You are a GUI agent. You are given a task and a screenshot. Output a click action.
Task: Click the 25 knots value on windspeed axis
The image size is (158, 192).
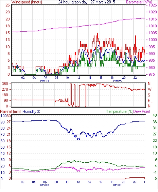click(8, 5)
